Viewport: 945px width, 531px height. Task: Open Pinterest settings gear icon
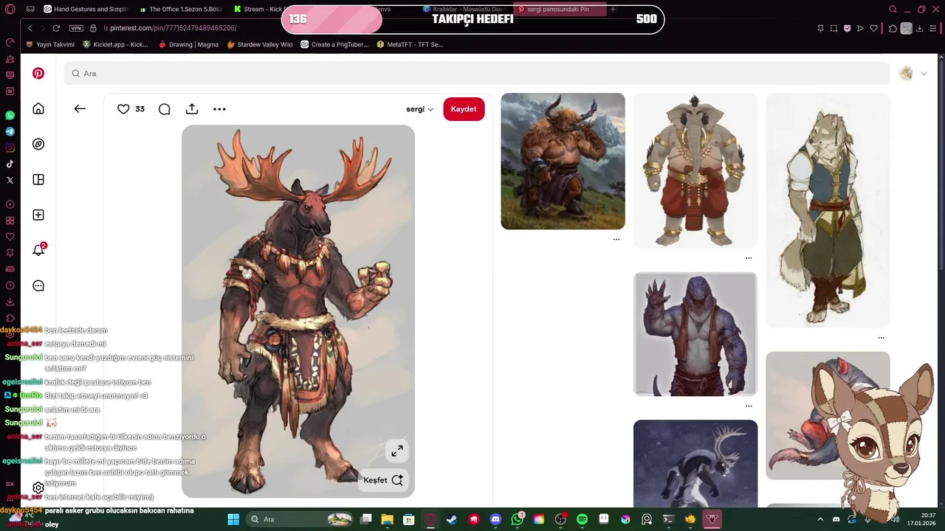(38, 487)
